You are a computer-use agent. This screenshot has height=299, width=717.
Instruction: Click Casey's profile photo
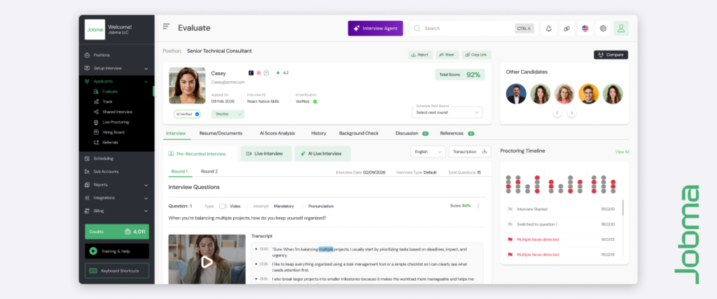[187, 86]
